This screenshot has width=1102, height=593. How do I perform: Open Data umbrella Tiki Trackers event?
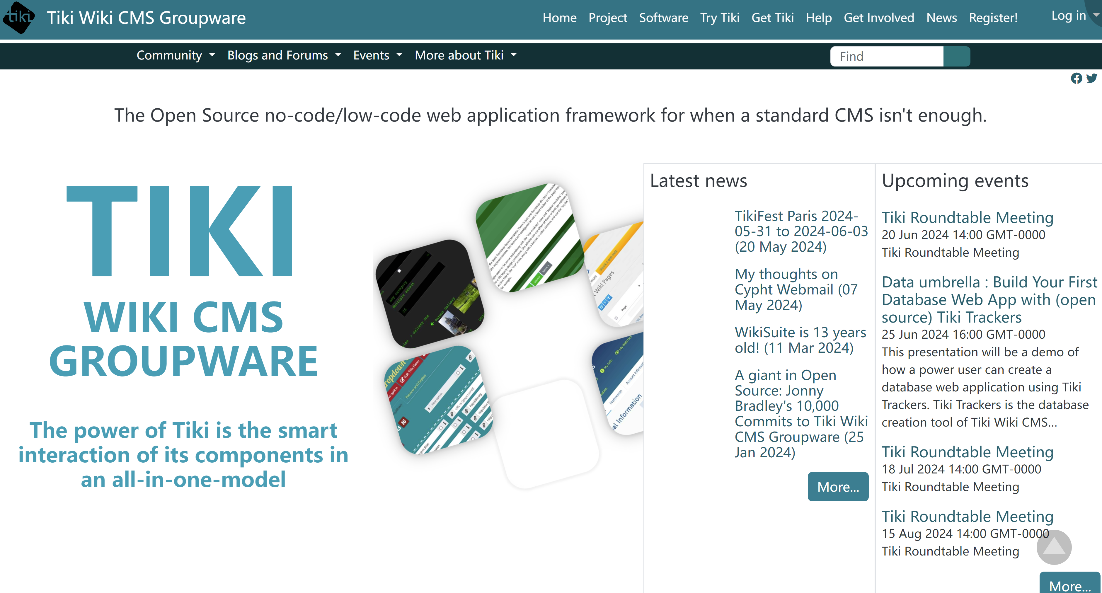[x=989, y=299]
